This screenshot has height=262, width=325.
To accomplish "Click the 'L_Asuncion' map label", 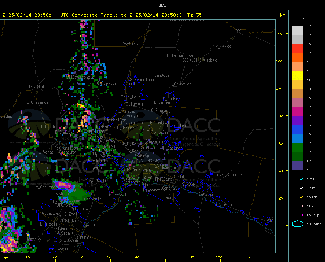I will [x=181, y=84].
